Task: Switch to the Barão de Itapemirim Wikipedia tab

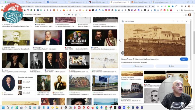Action: [x=77, y=2]
